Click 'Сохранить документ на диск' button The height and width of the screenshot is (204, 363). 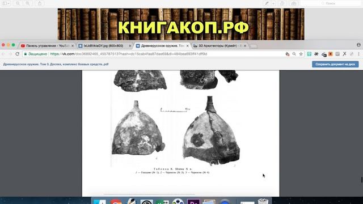point(335,64)
